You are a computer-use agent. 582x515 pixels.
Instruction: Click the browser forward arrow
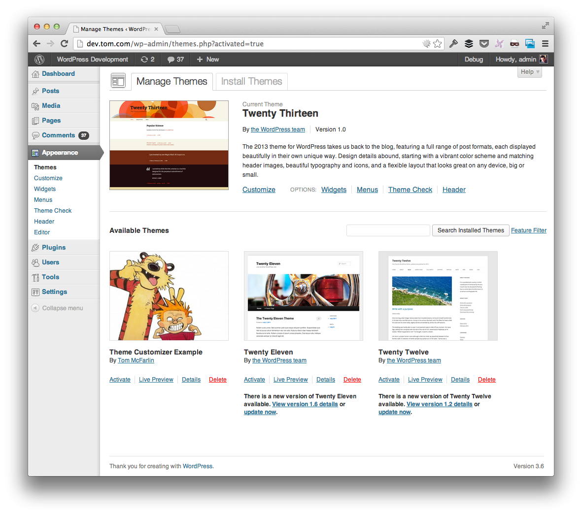(x=50, y=44)
